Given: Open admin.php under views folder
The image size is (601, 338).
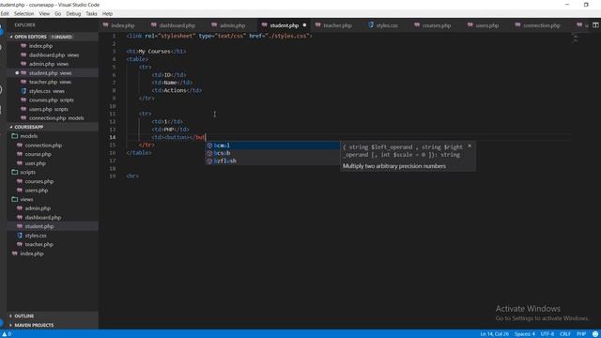Looking at the screenshot, I should tap(38, 208).
